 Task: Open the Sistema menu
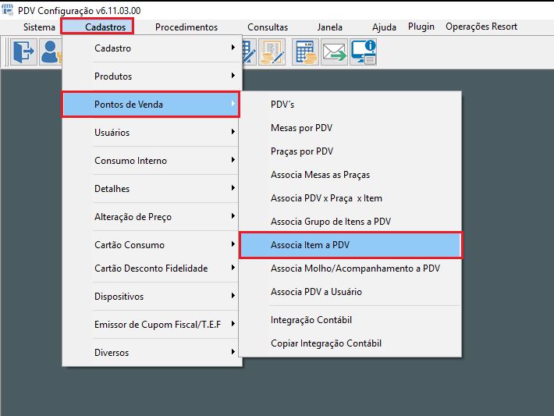point(39,27)
